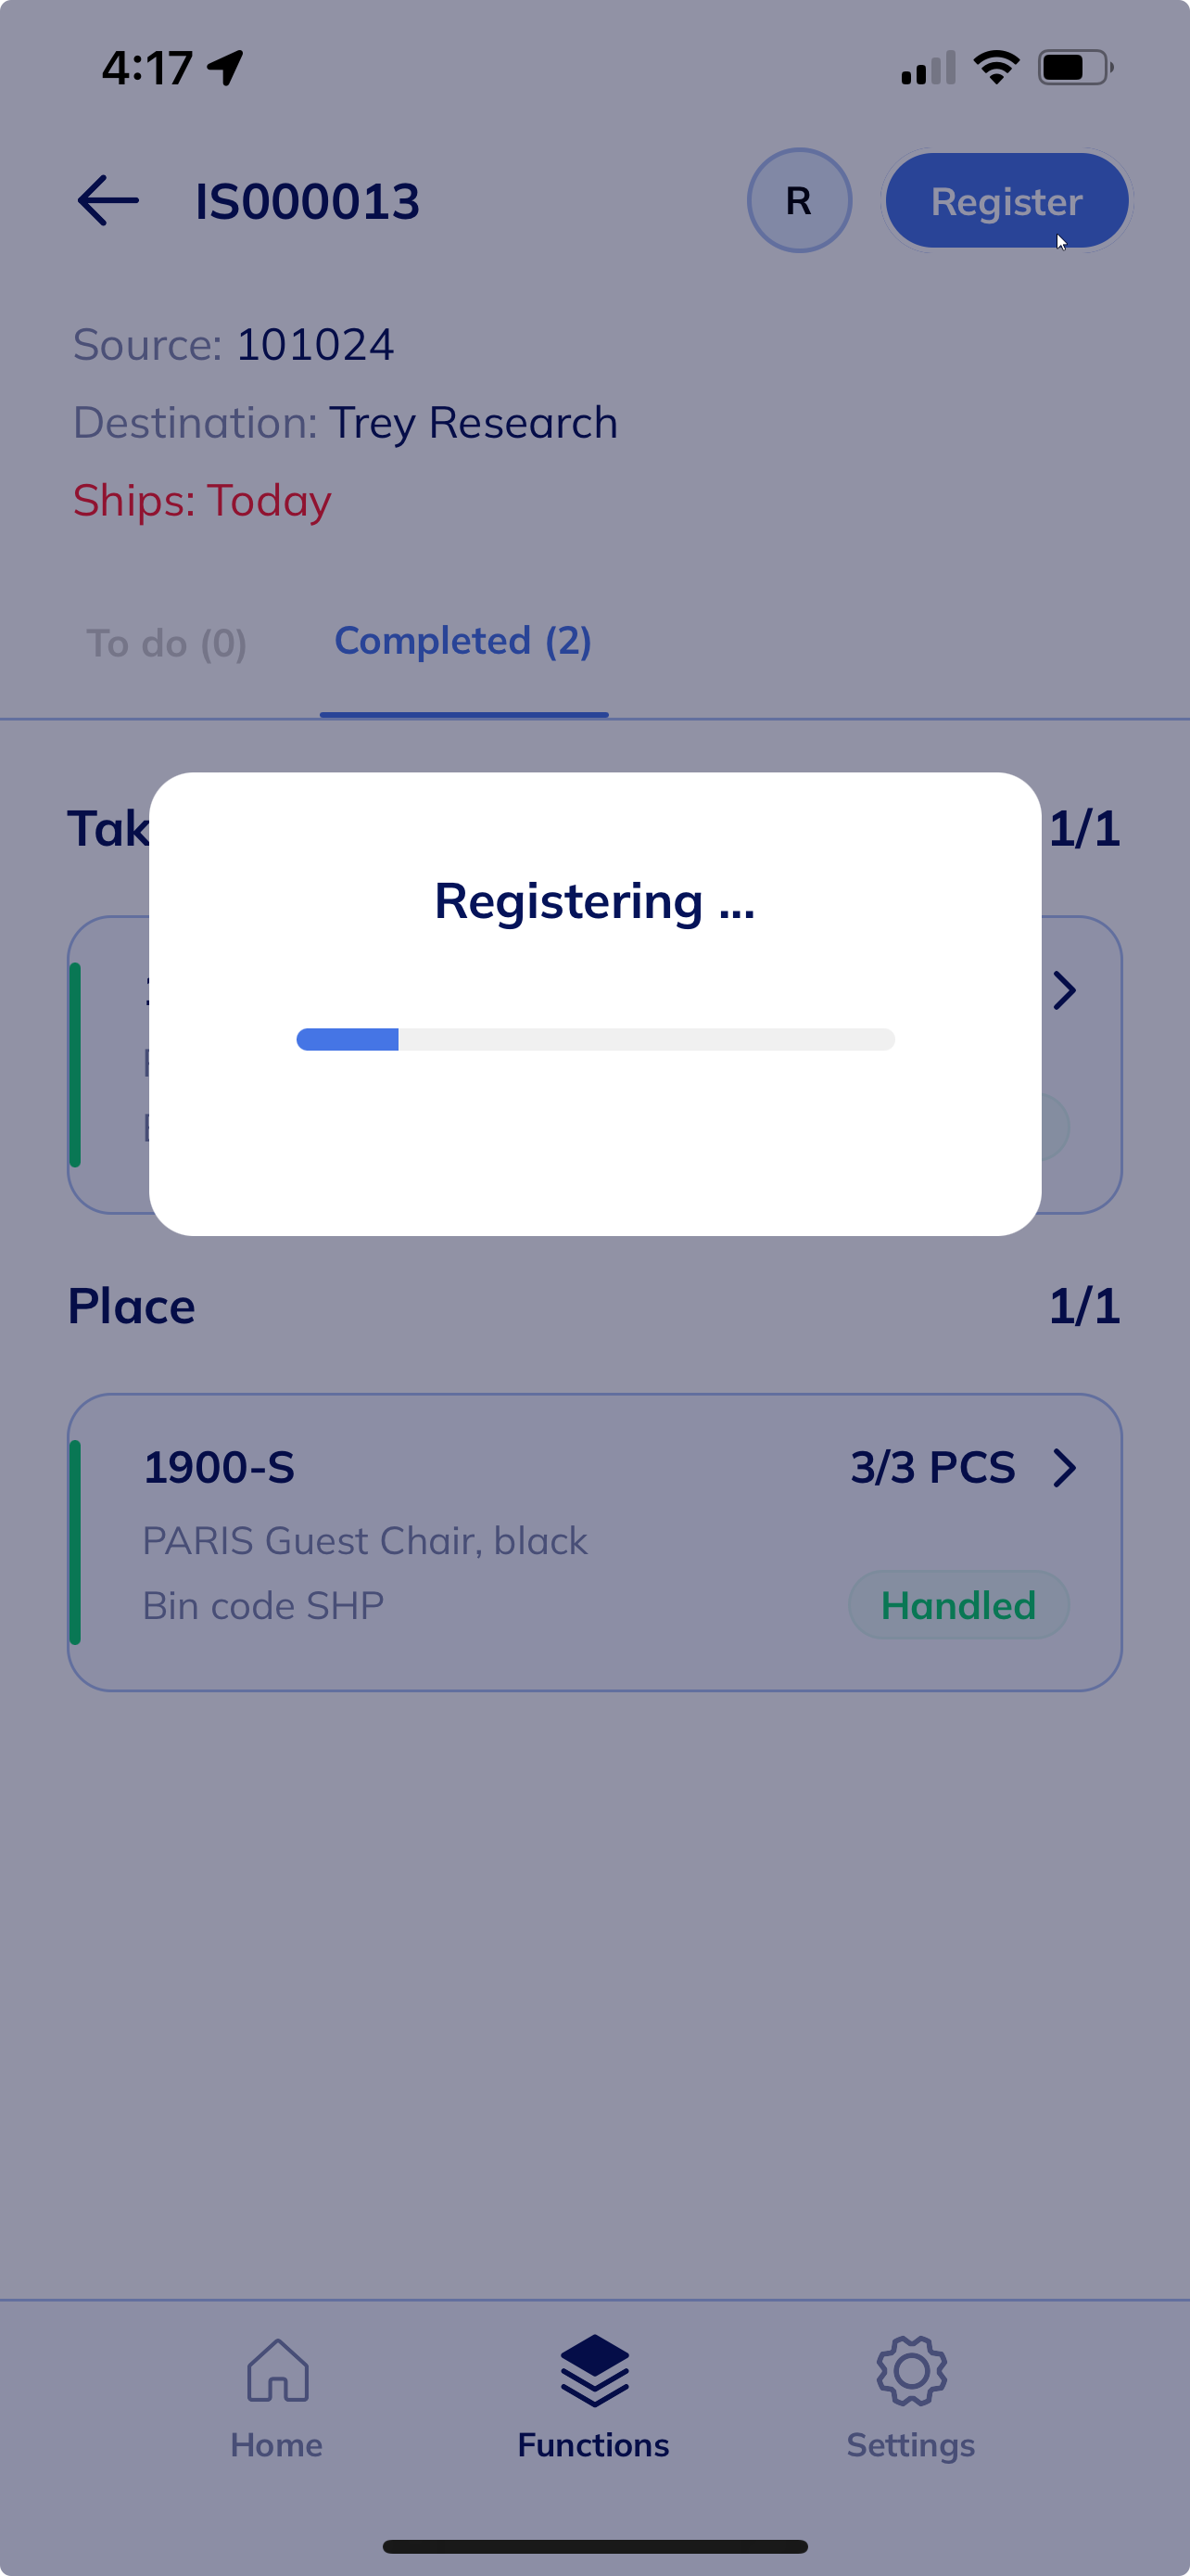This screenshot has height=2576, width=1190.
Task: Open the 1900-S PARIS Guest Chair card
Action: pos(594,1542)
